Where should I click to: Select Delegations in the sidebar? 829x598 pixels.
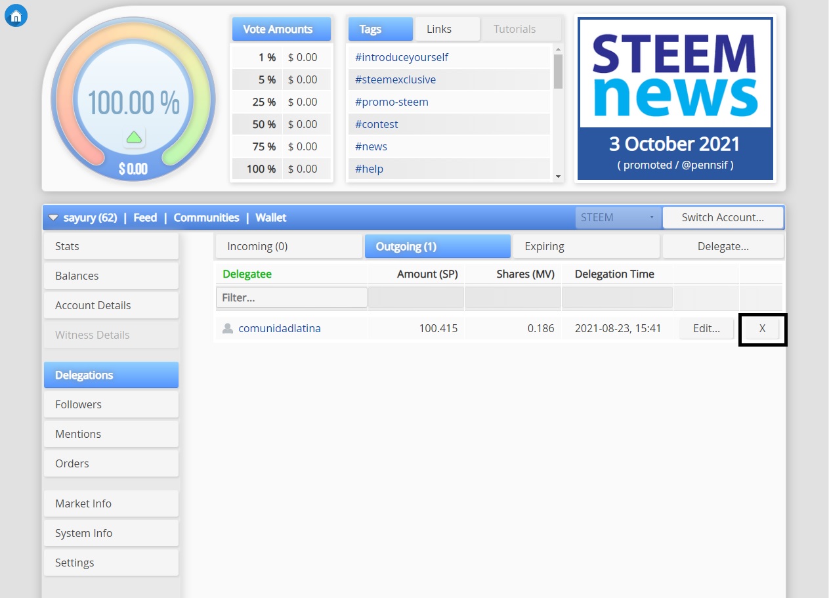point(111,375)
